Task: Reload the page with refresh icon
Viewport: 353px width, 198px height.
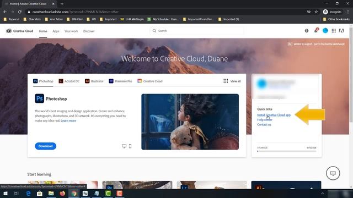Action: (20, 12)
